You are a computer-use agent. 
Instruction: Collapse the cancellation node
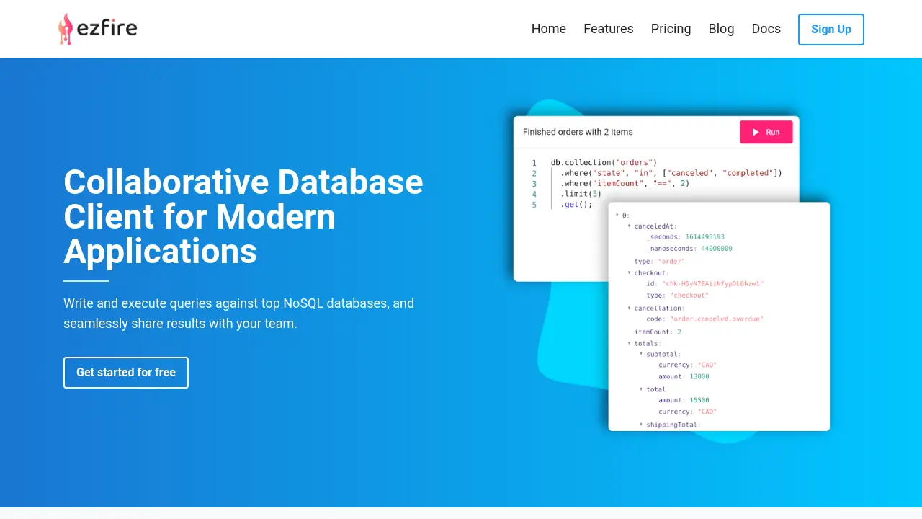pos(629,308)
